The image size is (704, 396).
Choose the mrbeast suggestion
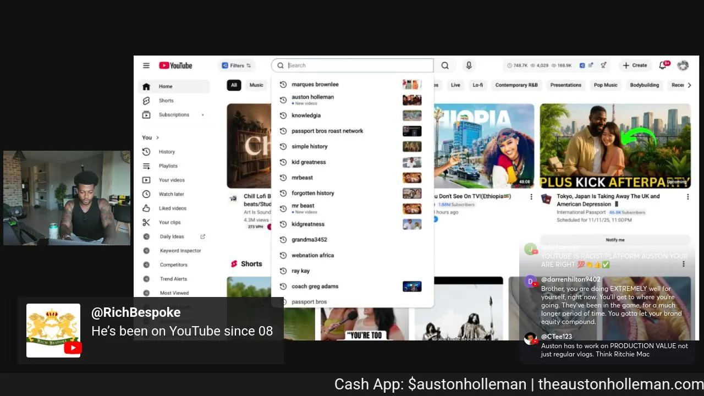(x=352, y=178)
